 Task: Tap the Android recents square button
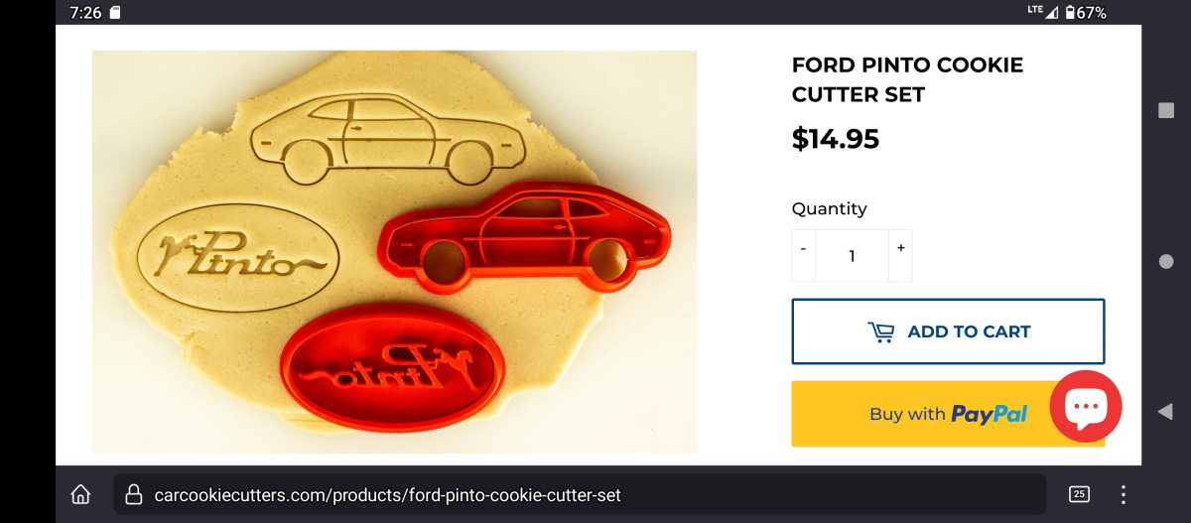click(x=1166, y=110)
